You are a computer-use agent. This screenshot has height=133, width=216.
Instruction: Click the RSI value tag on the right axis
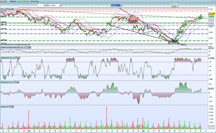[x=211, y=48]
